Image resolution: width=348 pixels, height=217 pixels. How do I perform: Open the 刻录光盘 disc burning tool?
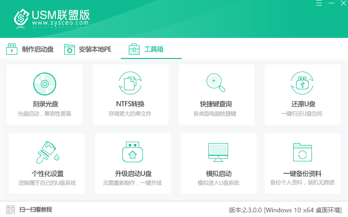44,84
